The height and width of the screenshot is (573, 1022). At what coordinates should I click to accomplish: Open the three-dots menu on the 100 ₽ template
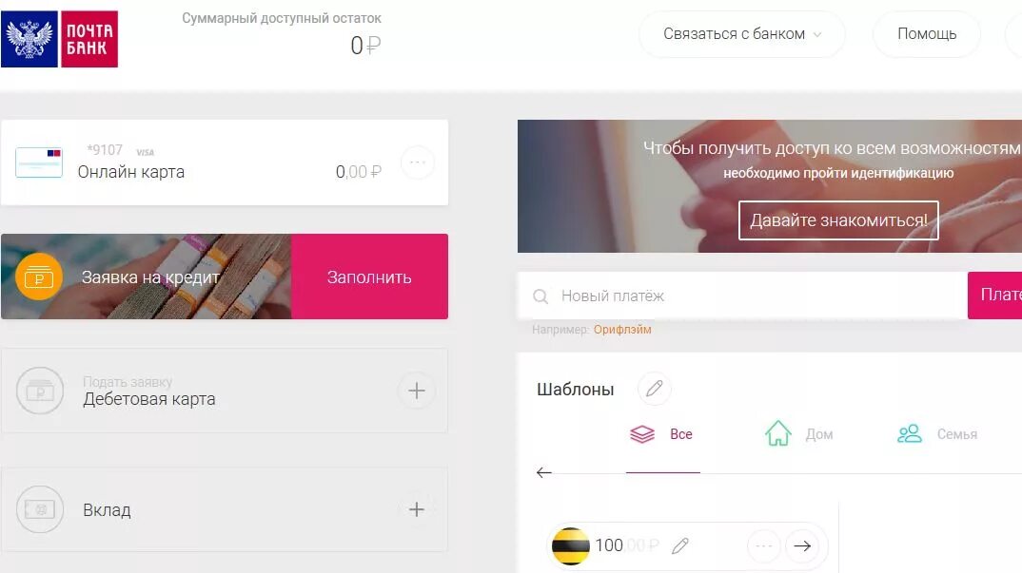coord(764,545)
